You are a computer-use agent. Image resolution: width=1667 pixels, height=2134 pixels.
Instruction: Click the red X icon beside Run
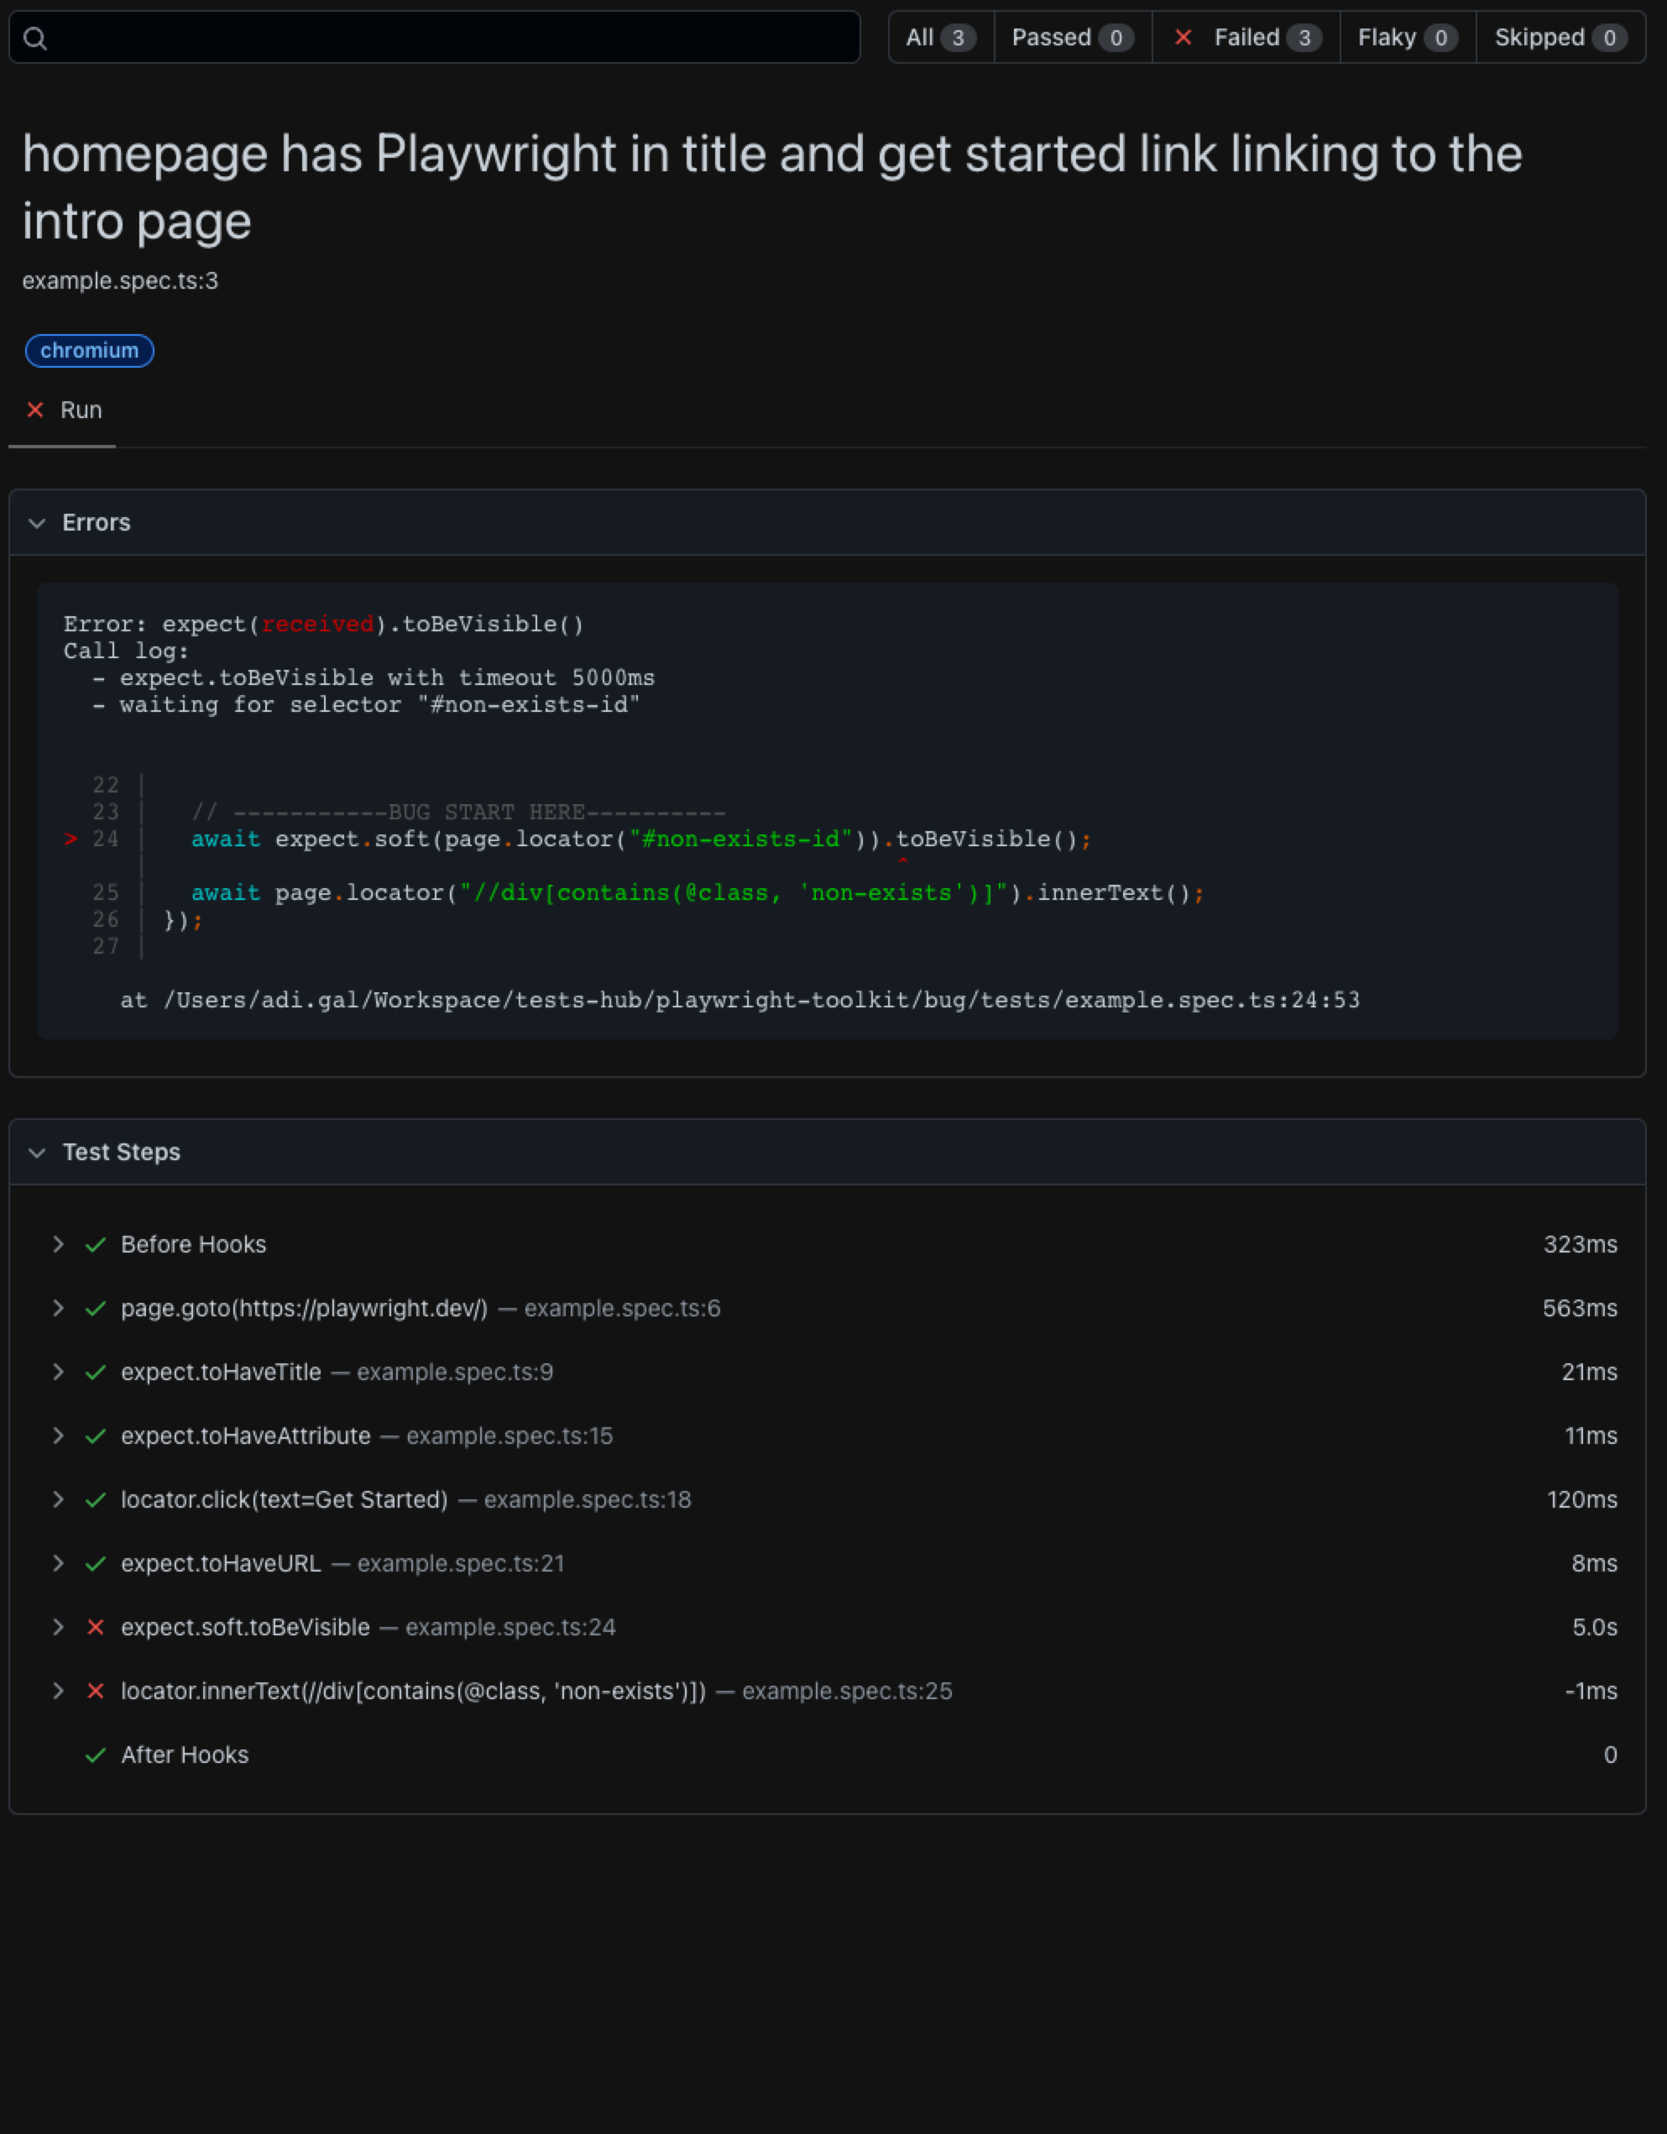tap(35, 411)
